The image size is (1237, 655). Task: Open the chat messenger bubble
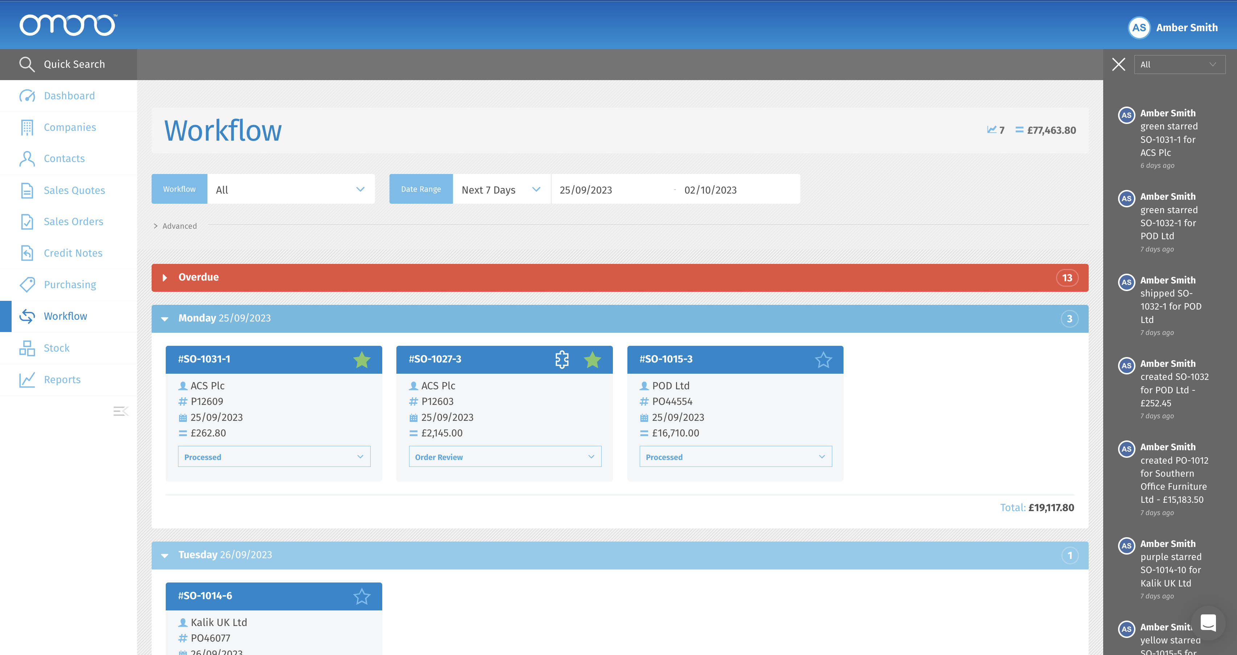point(1208,623)
